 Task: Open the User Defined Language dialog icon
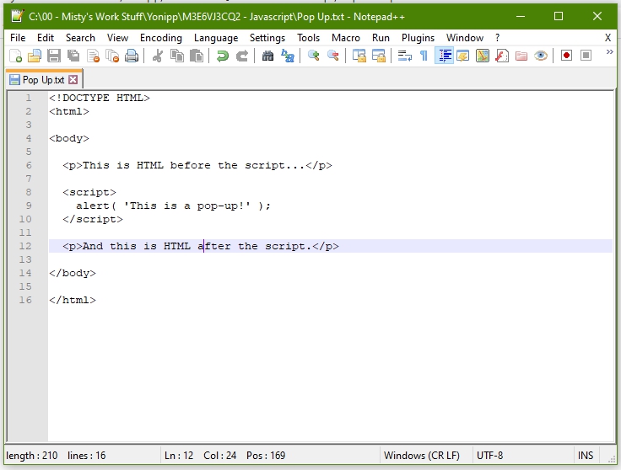tap(463, 56)
